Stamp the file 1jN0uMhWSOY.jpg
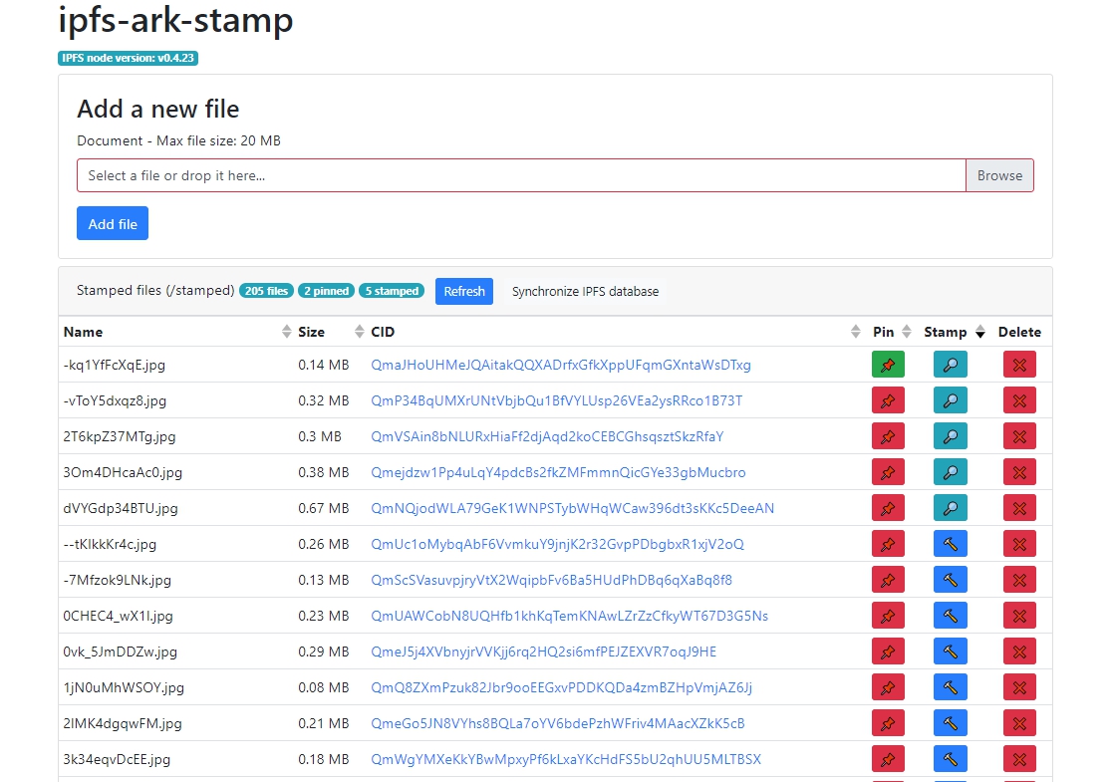 tap(951, 687)
